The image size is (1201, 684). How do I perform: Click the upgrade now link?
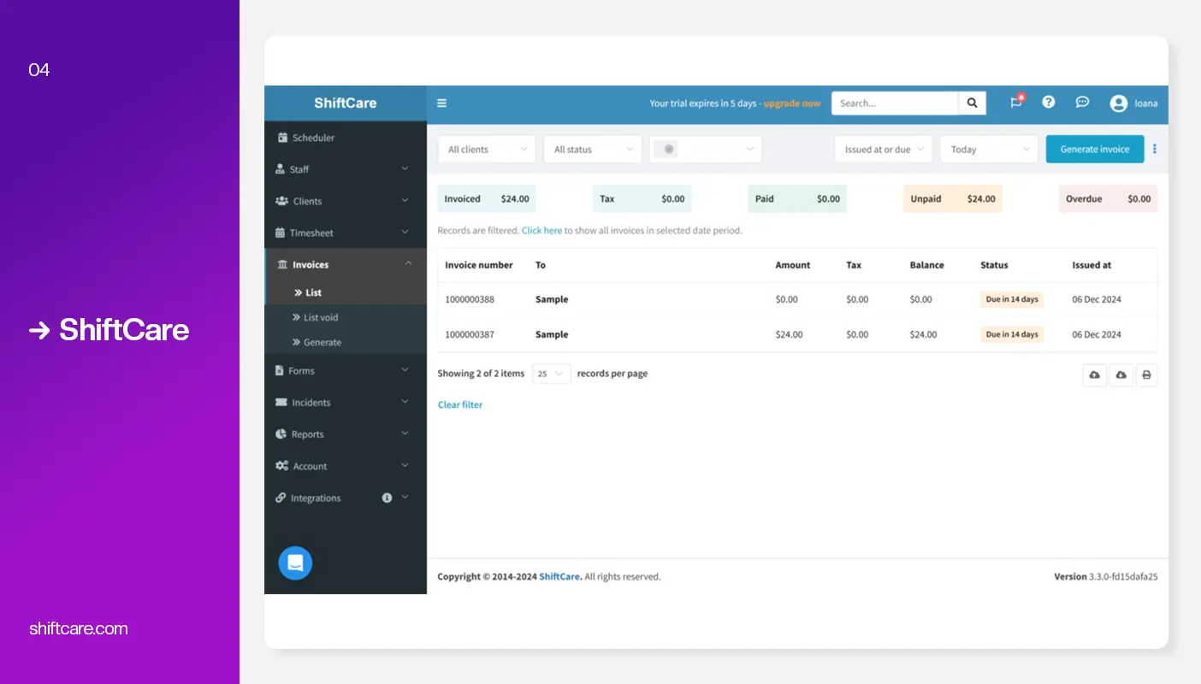click(792, 103)
